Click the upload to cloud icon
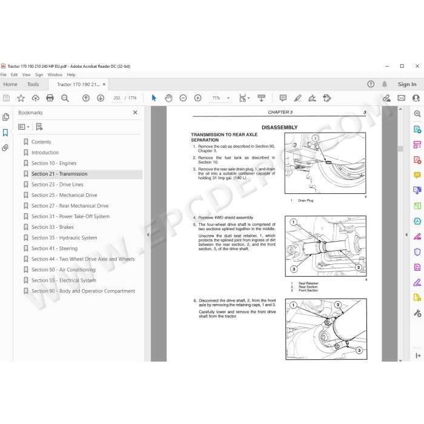The width and height of the screenshot is (424, 424). (35, 98)
